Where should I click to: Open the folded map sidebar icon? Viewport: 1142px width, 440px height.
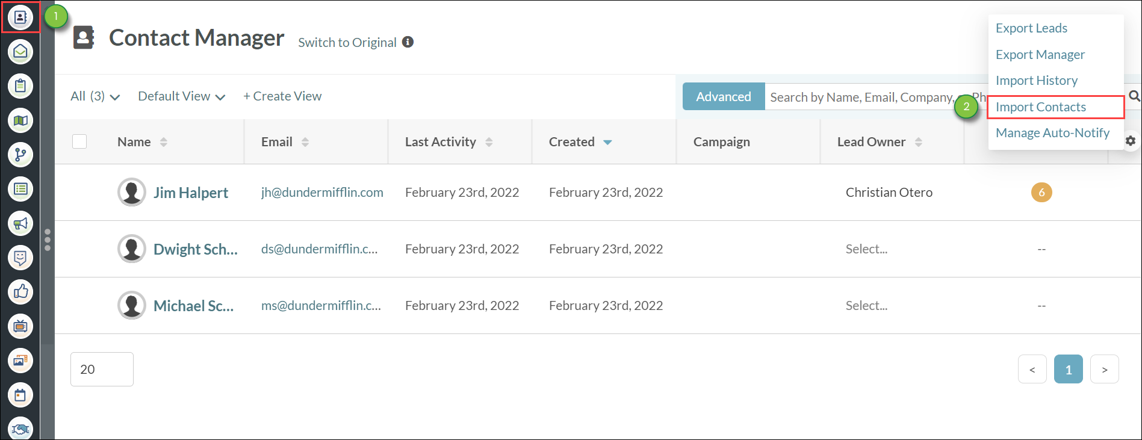tap(20, 120)
